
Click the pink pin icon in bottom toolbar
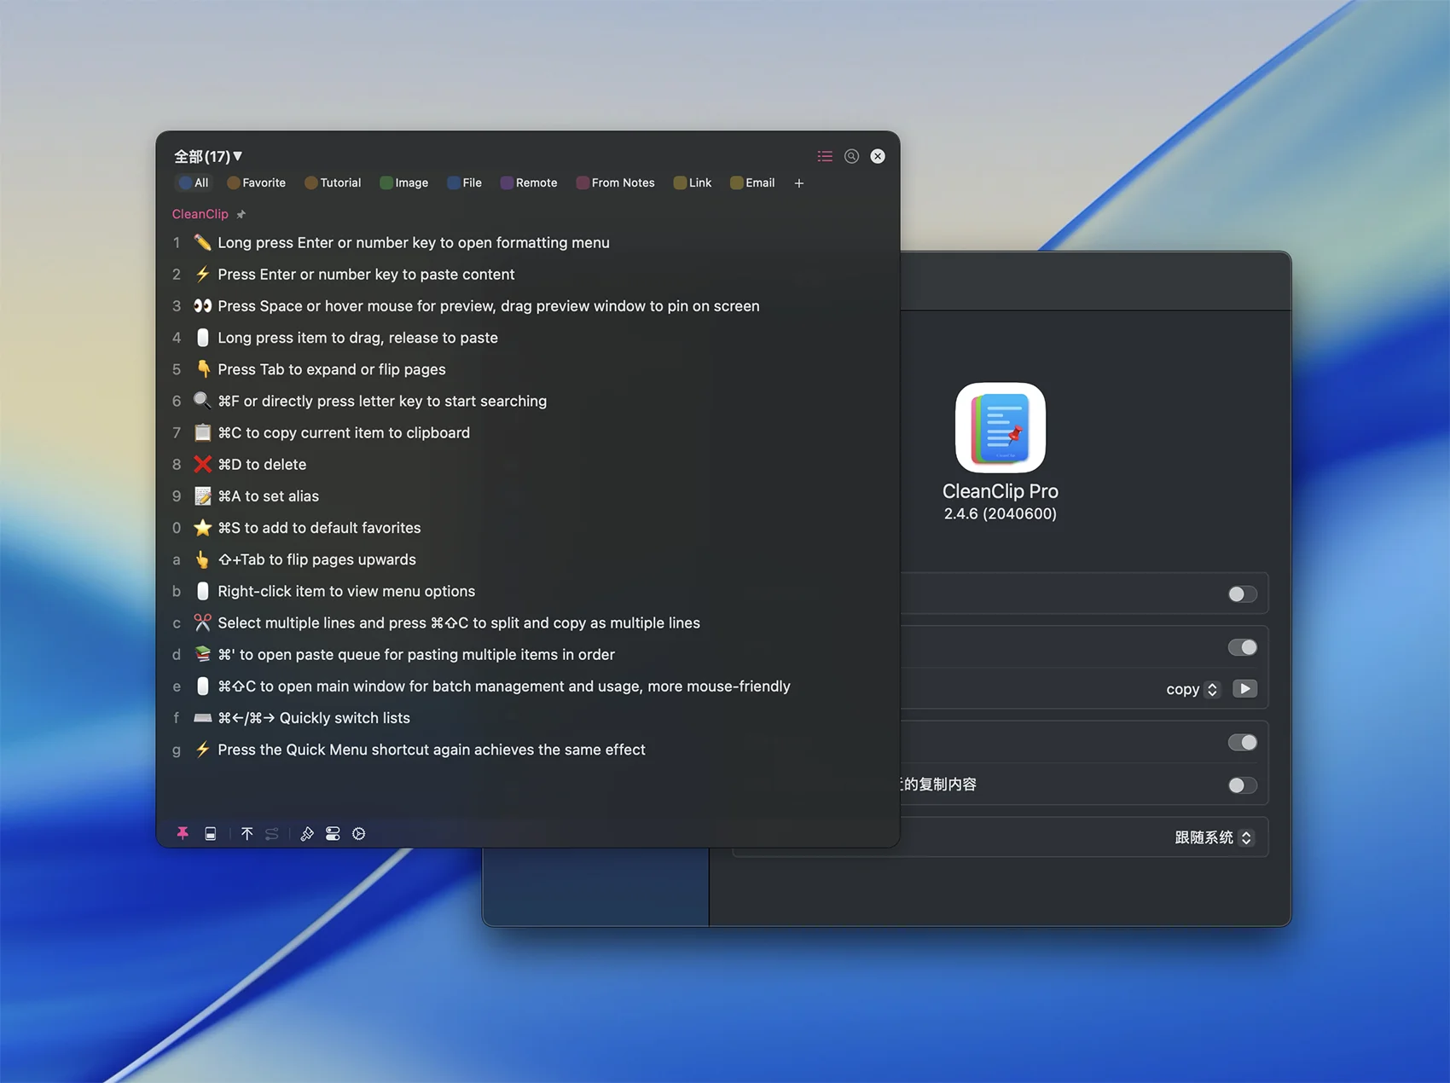(x=183, y=833)
